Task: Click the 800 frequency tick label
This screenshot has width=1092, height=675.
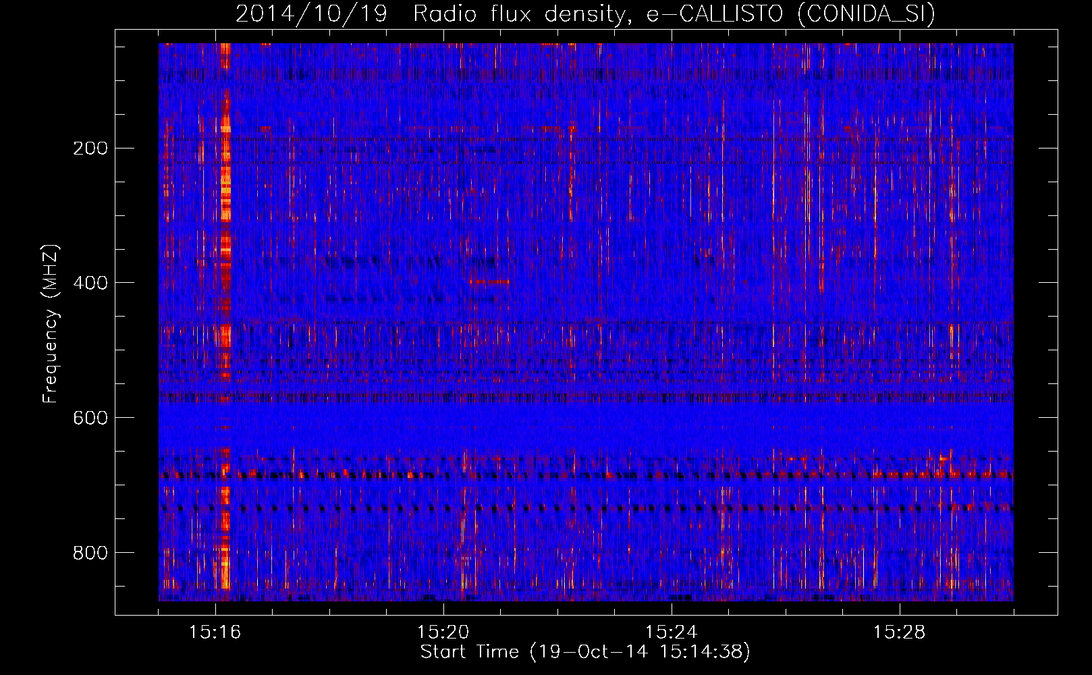Action: (x=90, y=553)
